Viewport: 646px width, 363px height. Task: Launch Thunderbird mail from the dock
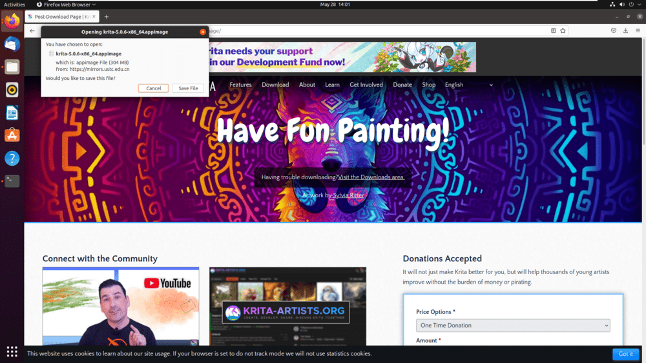[x=12, y=44]
